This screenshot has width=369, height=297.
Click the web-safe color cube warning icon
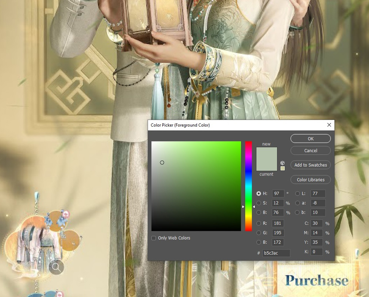tap(283, 163)
